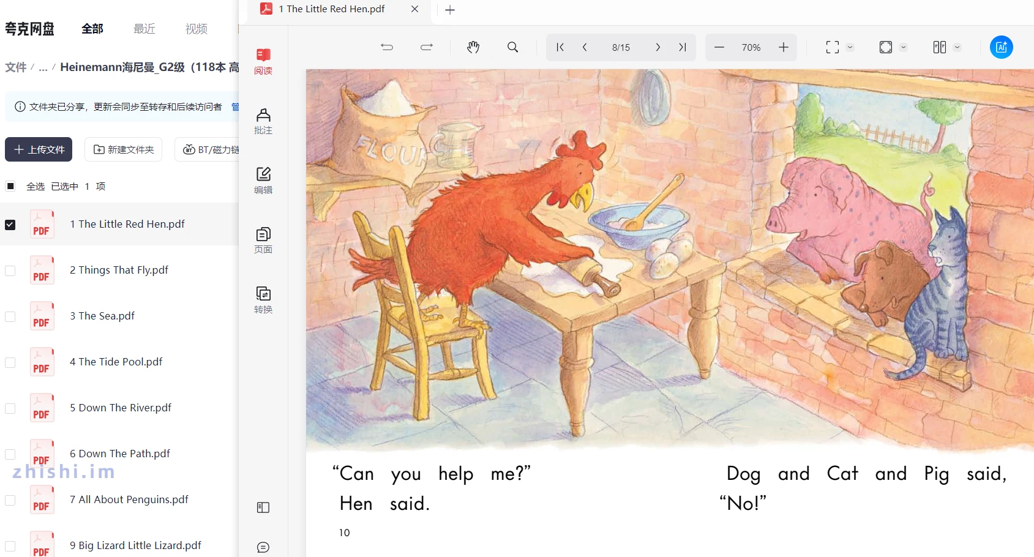Check 6 Down The Path.pdf box
The height and width of the screenshot is (557, 1034).
[x=10, y=454]
